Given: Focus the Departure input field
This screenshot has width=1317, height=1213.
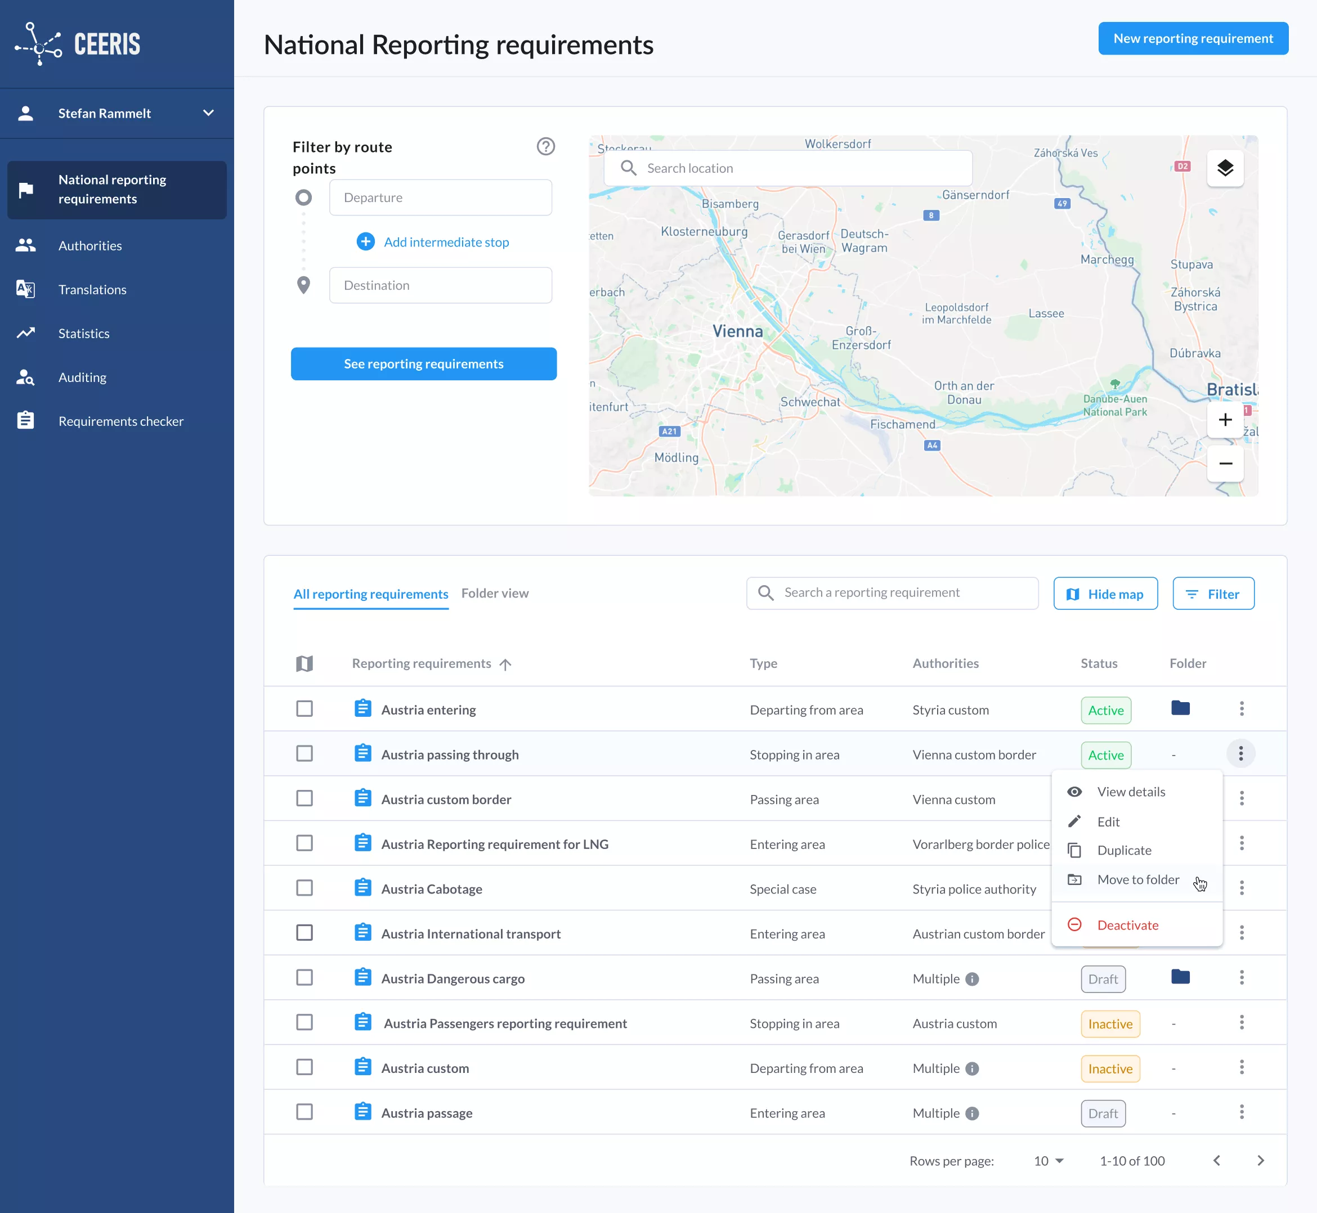Looking at the screenshot, I should tap(440, 197).
